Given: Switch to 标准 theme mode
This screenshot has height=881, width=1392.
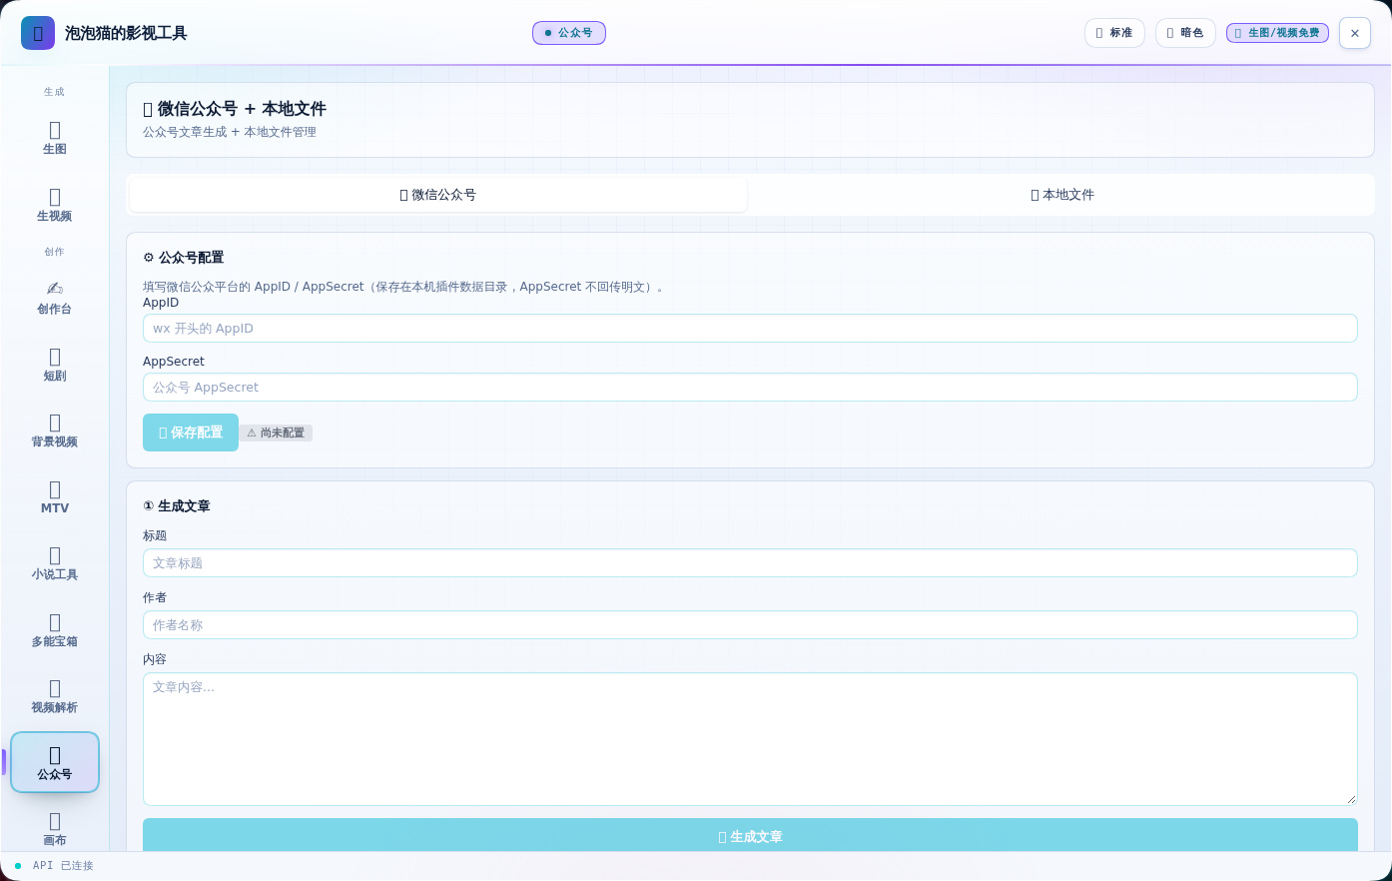Looking at the screenshot, I should pos(1114,33).
